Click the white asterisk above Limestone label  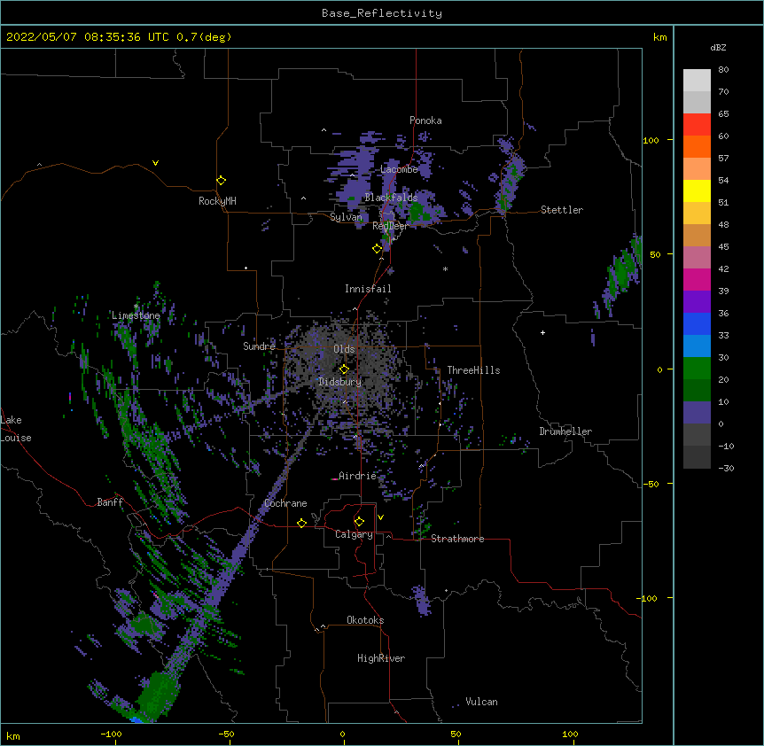point(136,307)
